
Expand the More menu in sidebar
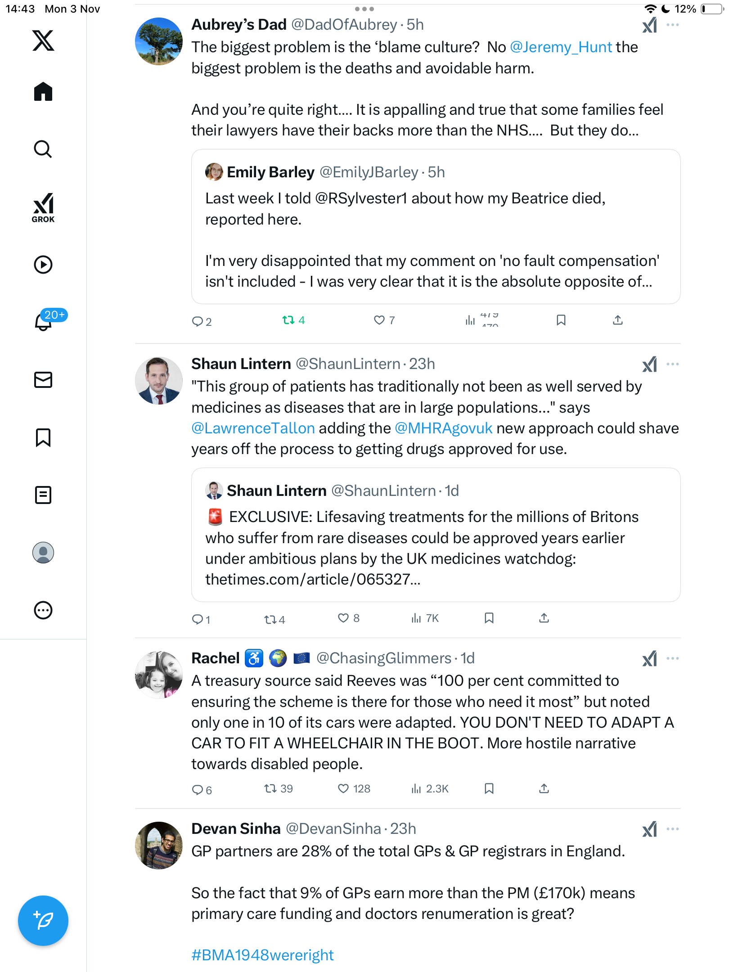(x=43, y=610)
